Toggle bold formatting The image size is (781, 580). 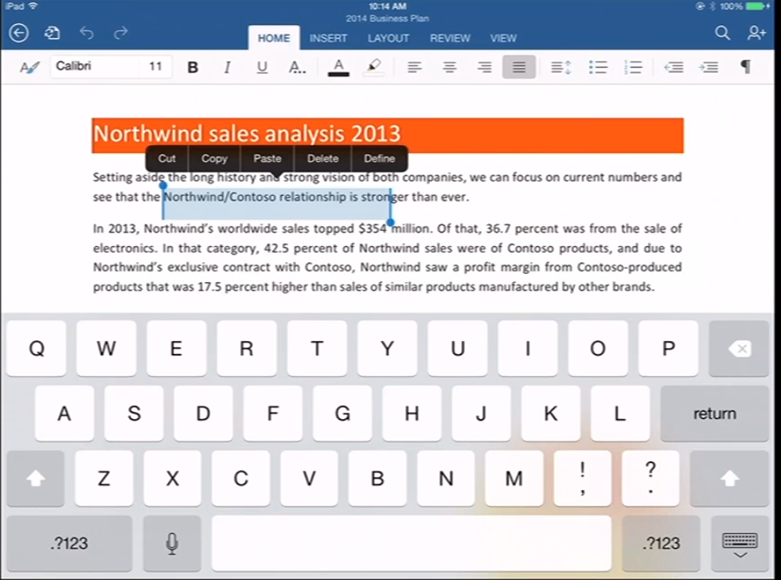(193, 67)
